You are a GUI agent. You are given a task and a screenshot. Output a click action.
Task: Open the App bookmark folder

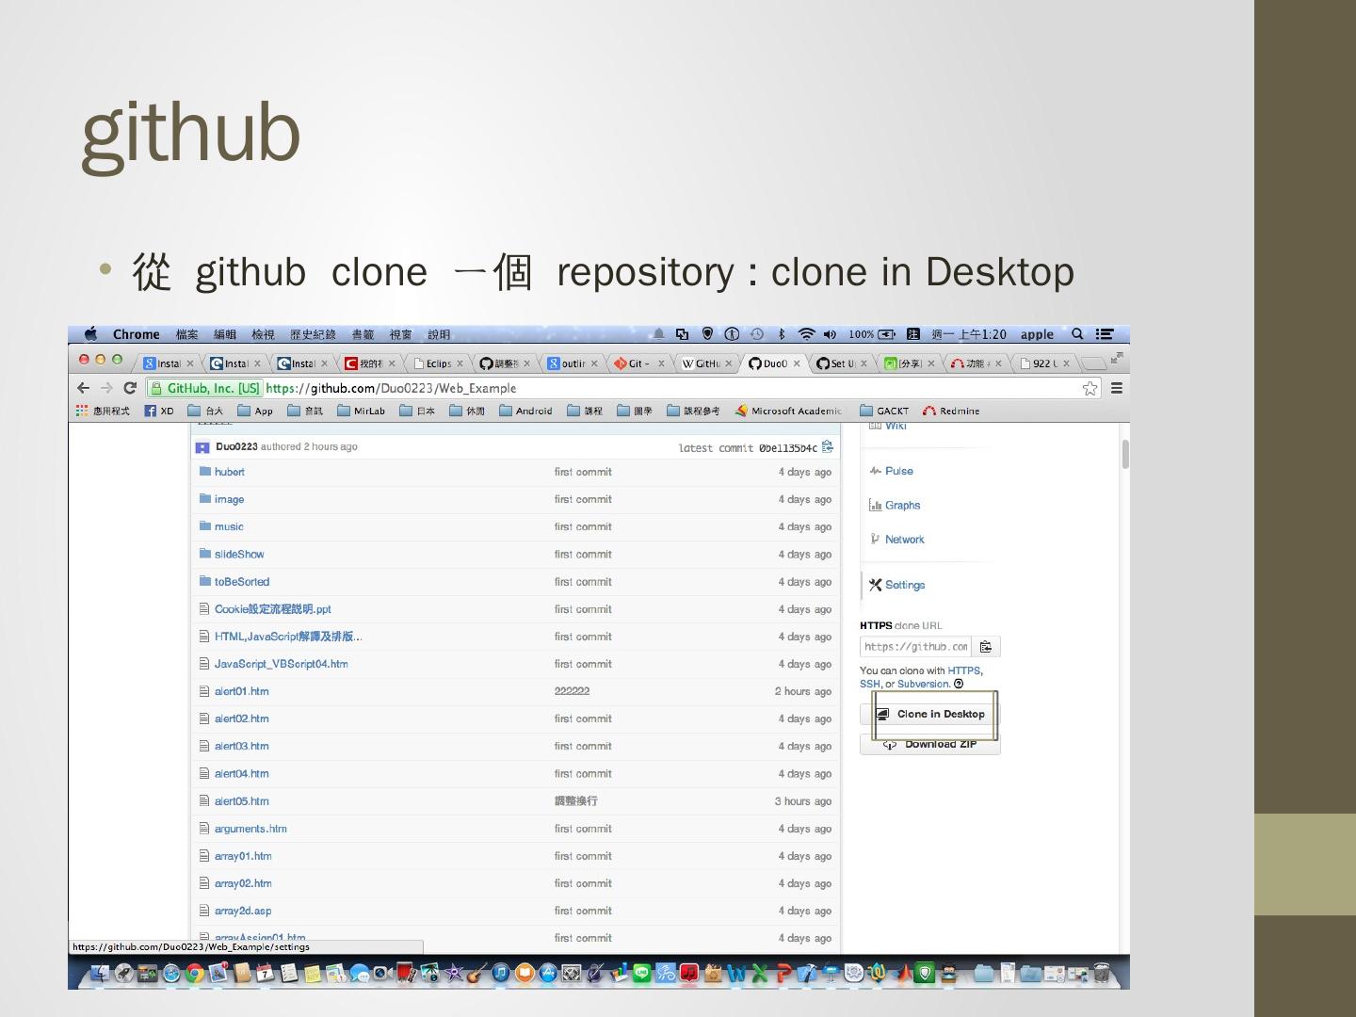tap(255, 411)
